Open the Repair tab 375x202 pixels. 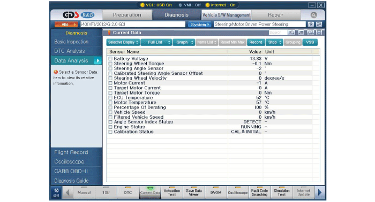click(275, 15)
